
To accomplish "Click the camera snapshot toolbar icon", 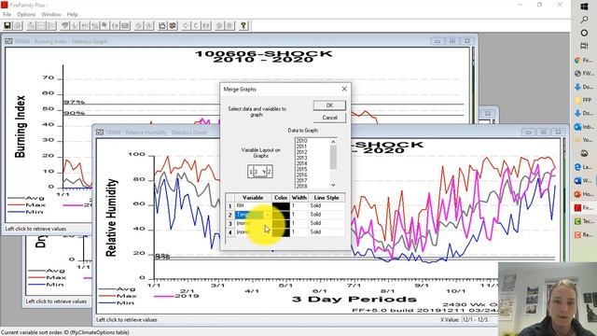I will click(162, 25).
